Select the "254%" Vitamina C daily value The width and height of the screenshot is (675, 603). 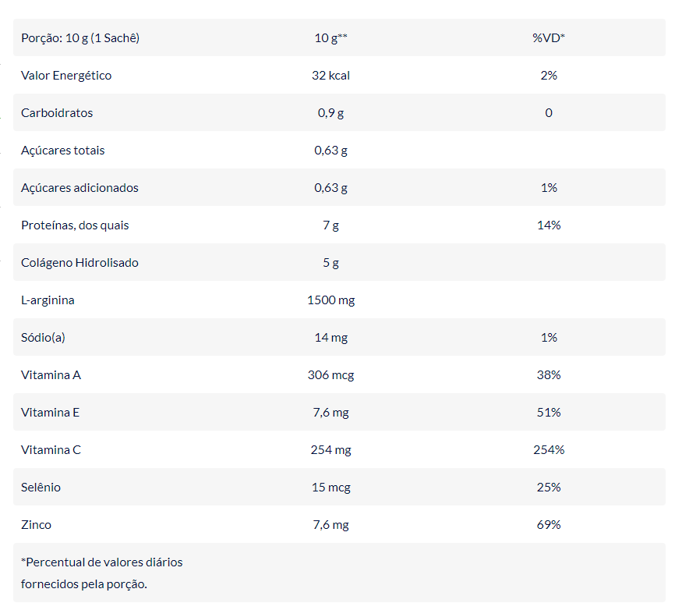549,450
